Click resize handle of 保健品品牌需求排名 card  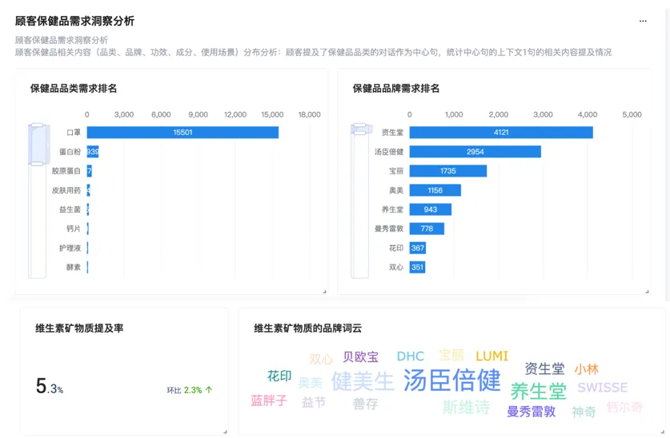(x=648, y=292)
